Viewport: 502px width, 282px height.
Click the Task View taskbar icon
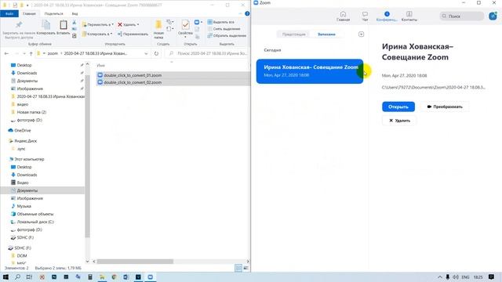[x=29, y=277]
